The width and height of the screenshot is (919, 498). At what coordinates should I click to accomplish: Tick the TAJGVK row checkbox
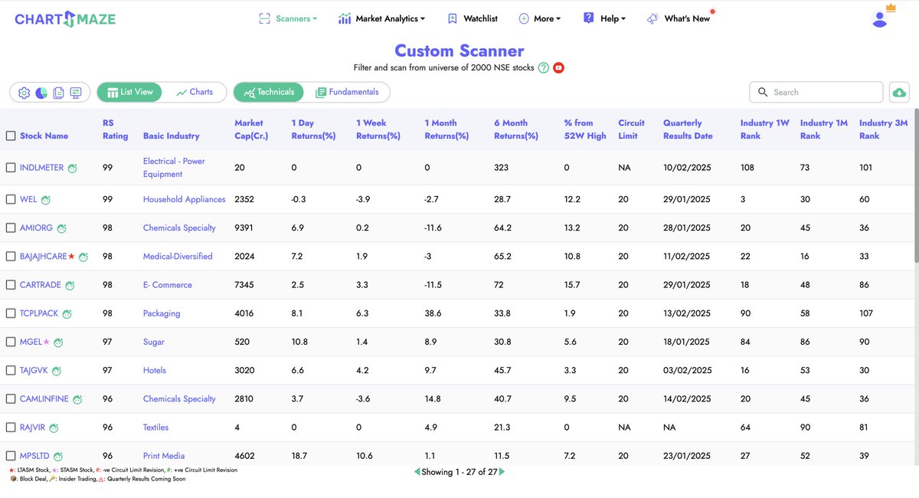pyautogui.click(x=11, y=370)
